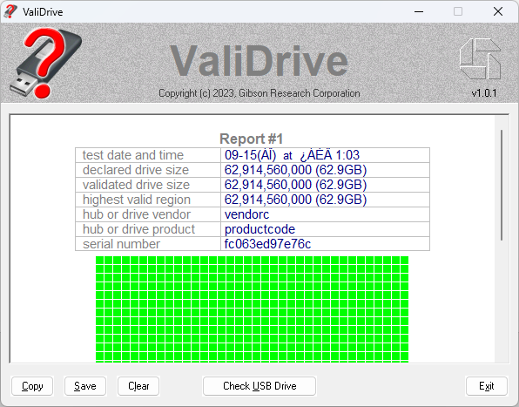Click the Copyright 2023 Gibson Research text

(259, 93)
